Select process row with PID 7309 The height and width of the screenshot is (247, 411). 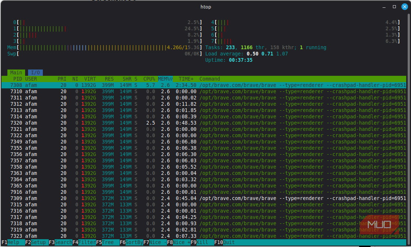click(204, 198)
